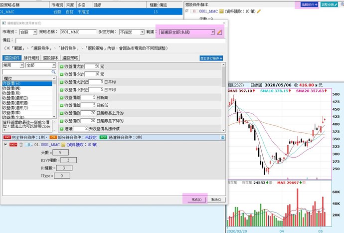Screen dimensions: 344x233
Task: Click green plus icon for 收盤價大於
Action: (61, 66)
